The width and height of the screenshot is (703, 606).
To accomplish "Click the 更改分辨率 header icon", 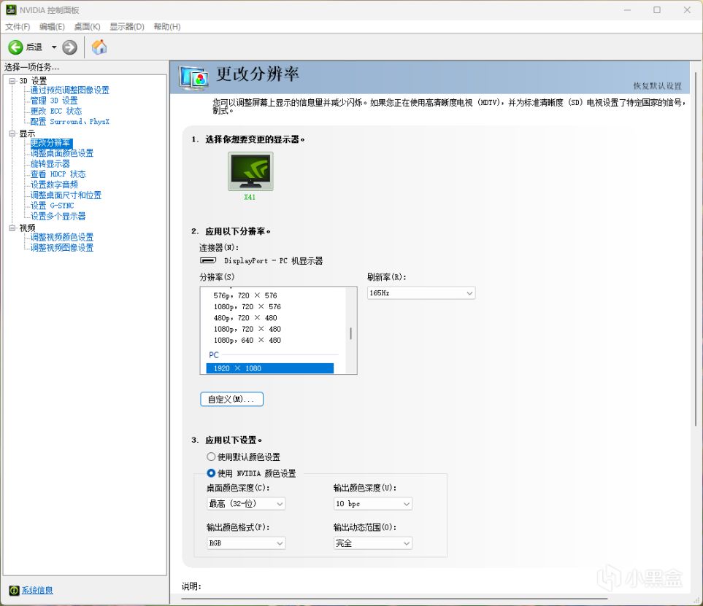I will coord(193,78).
